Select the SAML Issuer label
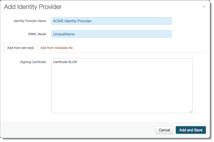 (x=37, y=34)
